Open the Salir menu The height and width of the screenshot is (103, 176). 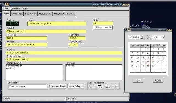[x=6, y=9]
